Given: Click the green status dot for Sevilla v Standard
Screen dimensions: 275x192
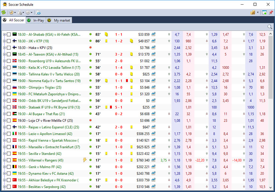Looking at the screenshot, I should point(91,154).
